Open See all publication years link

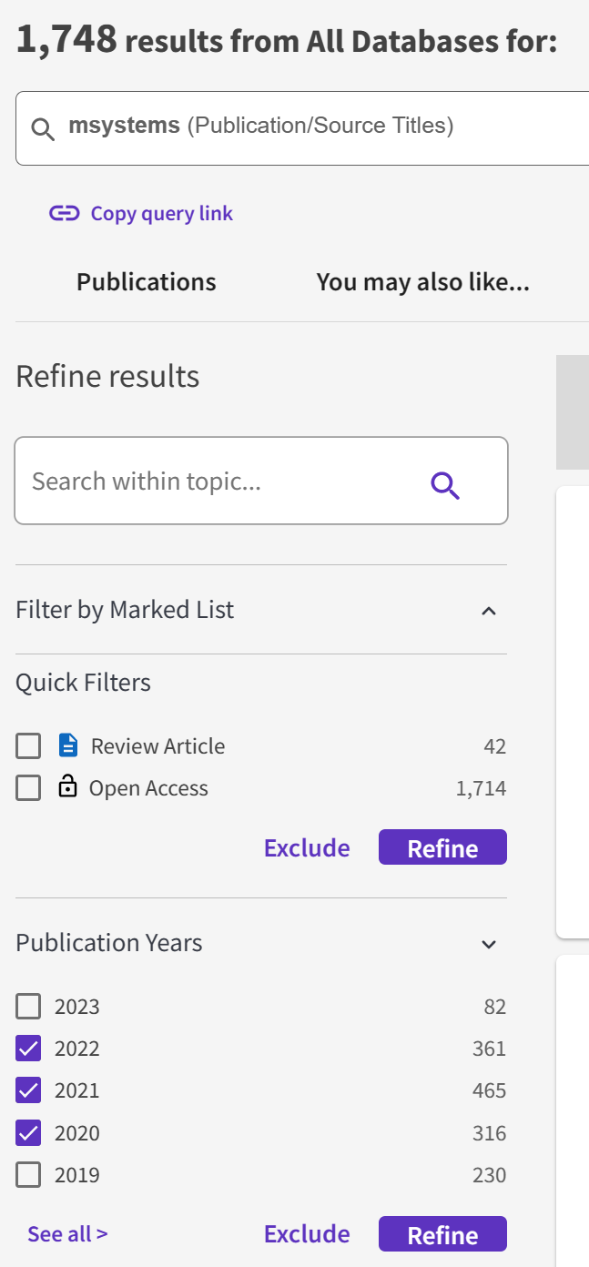67,1234
